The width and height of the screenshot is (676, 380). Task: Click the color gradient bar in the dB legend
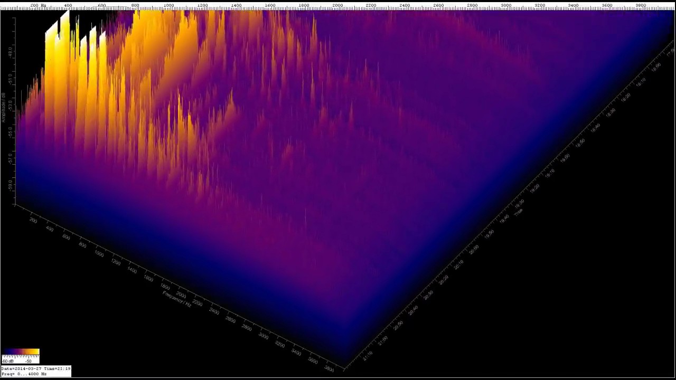(x=20, y=351)
